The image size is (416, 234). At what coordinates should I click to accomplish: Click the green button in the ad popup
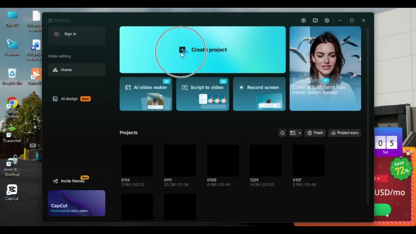(x=382, y=210)
